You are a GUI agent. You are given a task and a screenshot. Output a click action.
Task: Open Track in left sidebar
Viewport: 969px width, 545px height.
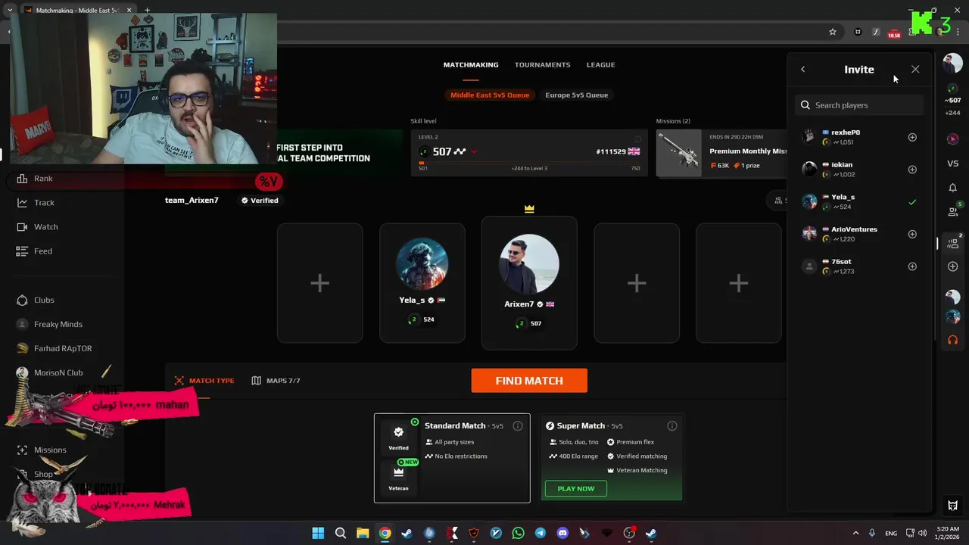pyautogui.click(x=44, y=203)
